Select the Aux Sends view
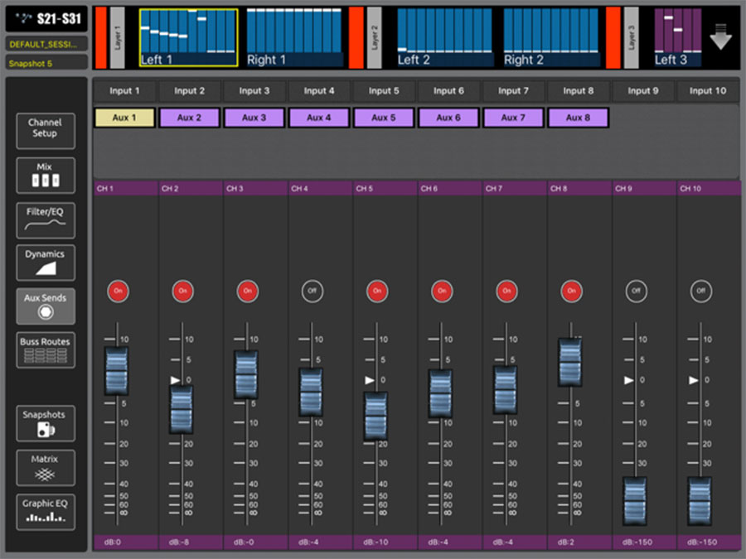 coord(46,306)
